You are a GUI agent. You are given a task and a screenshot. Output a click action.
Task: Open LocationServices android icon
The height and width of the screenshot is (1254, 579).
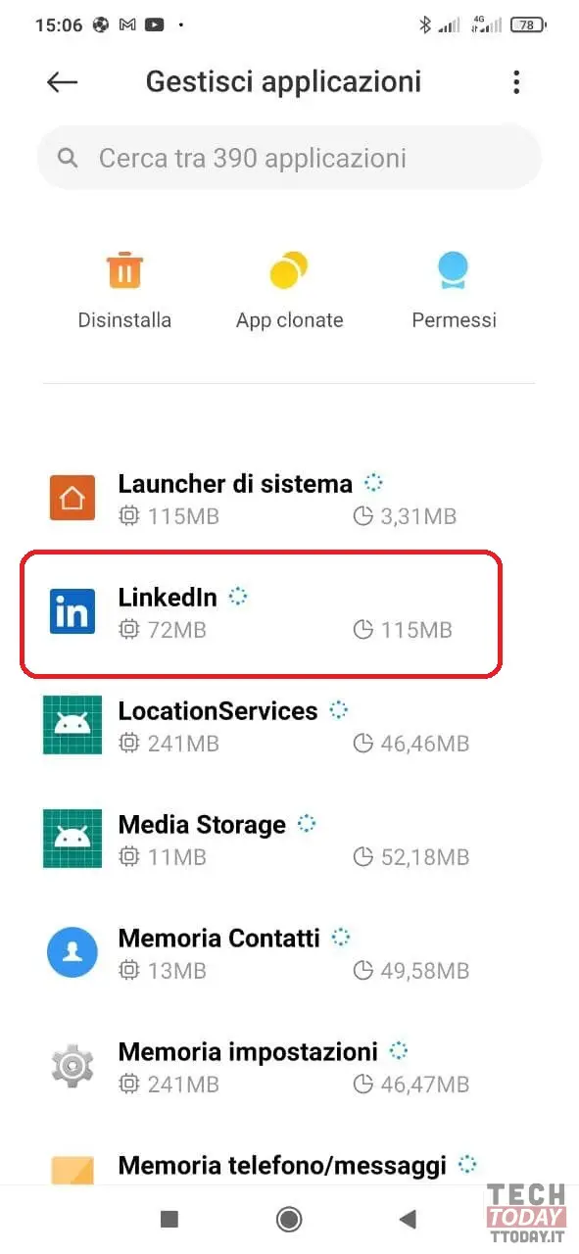tap(72, 725)
